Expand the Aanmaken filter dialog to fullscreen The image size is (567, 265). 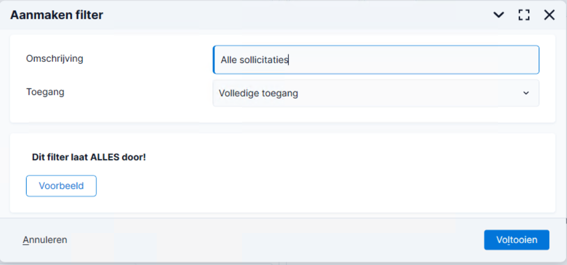(524, 15)
